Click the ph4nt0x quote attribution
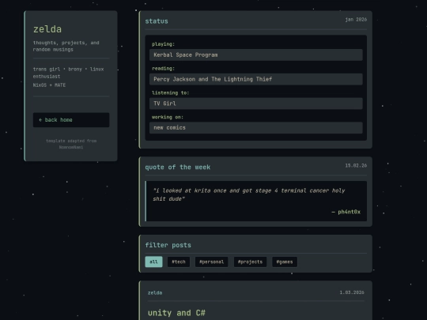Viewport: 427px width, 320px height. tap(346, 212)
